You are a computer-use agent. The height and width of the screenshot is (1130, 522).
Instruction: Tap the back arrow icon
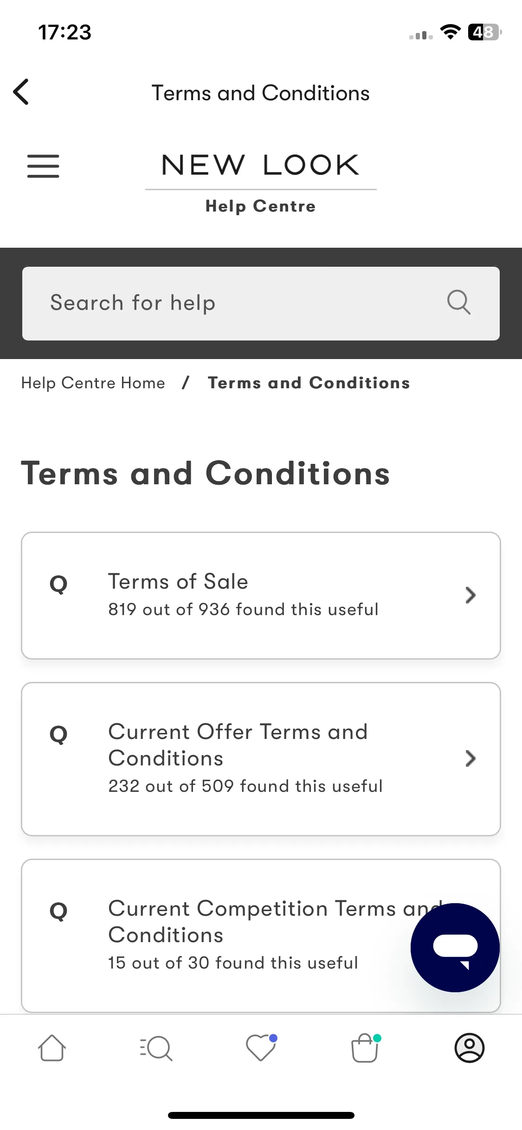21,92
